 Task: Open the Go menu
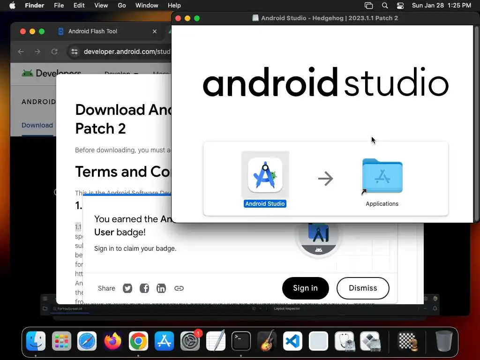click(122, 6)
